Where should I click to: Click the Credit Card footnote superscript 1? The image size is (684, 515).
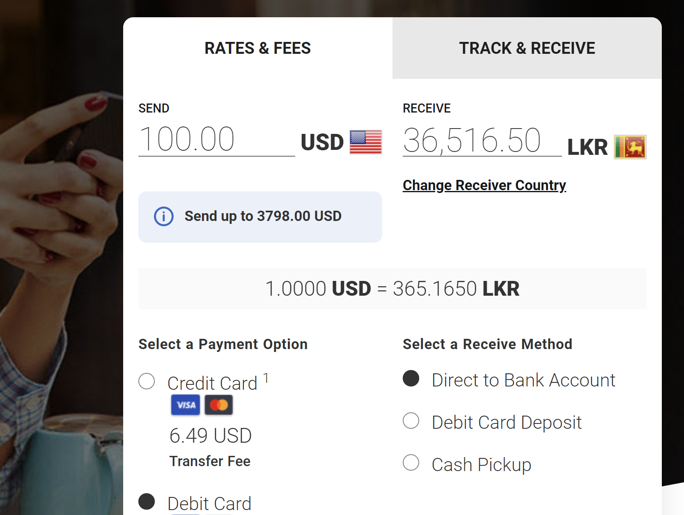[266, 378]
